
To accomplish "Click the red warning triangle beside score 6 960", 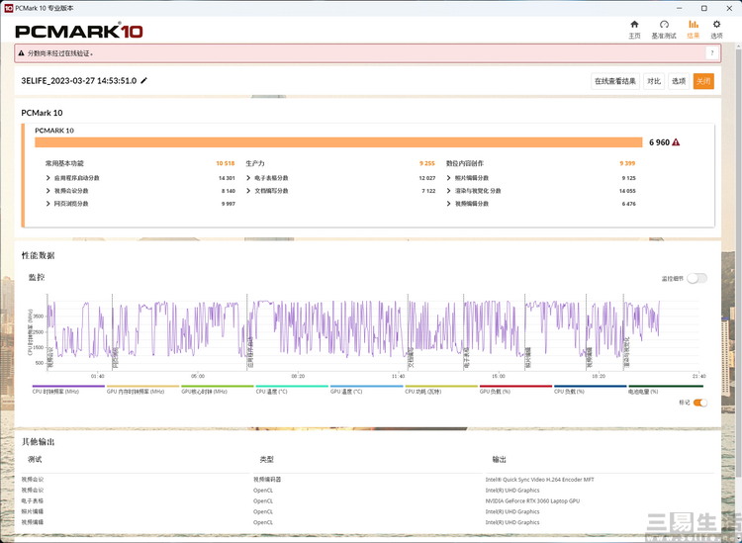I will coord(676,142).
